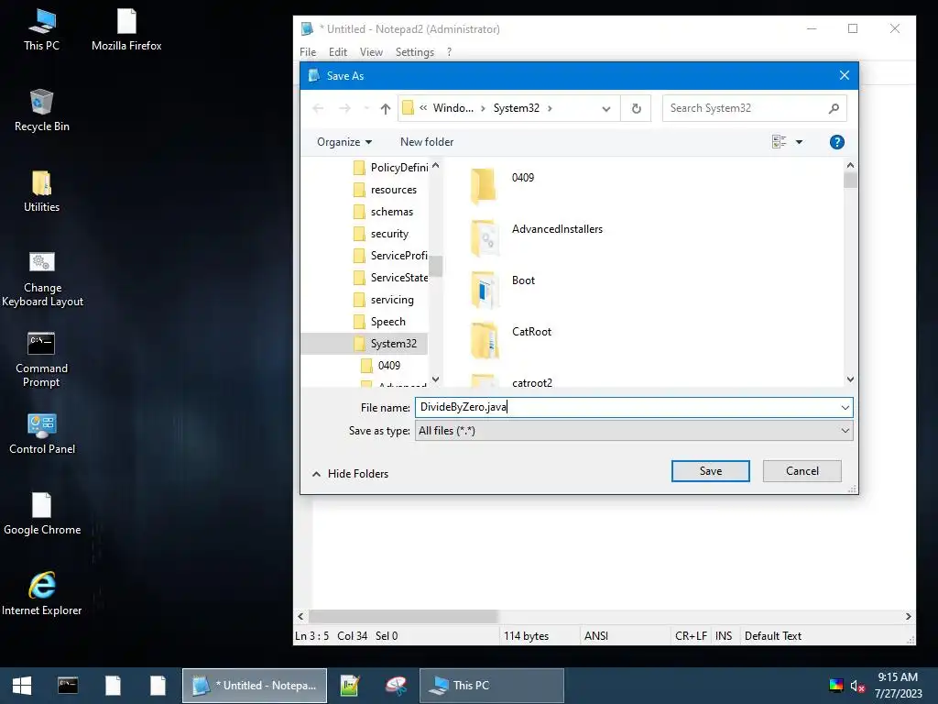Open Command Prompt from the taskbar
The width and height of the screenshot is (938, 704).
tap(68, 686)
